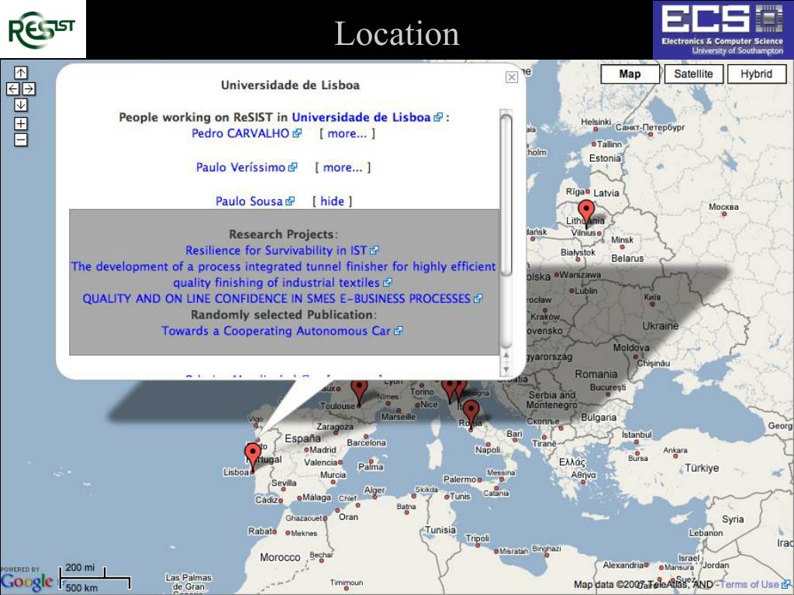Select the Lithuania map marker
This screenshot has height=595, width=794.
click(x=586, y=214)
